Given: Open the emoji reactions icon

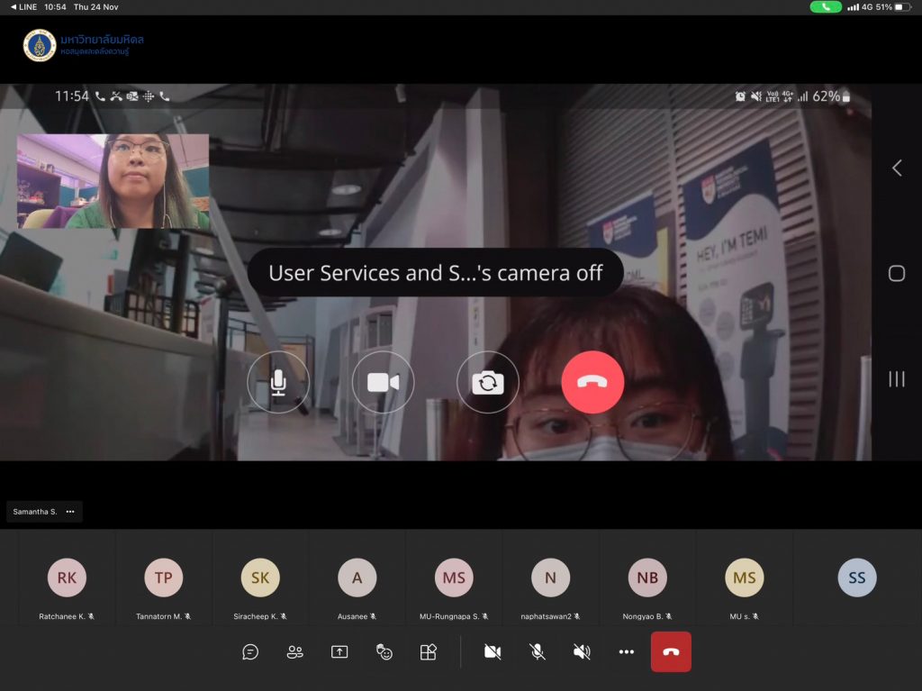Looking at the screenshot, I should click(x=384, y=652).
